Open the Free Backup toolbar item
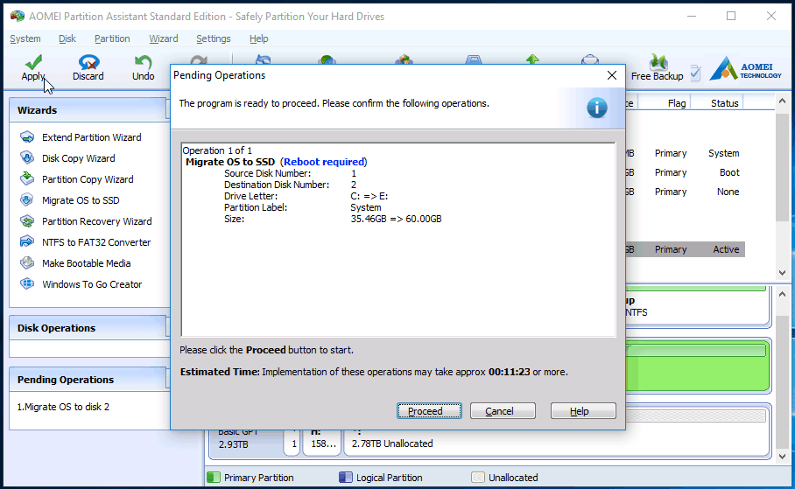The height and width of the screenshot is (489, 795). pyautogui.click(x=657, y=66)
